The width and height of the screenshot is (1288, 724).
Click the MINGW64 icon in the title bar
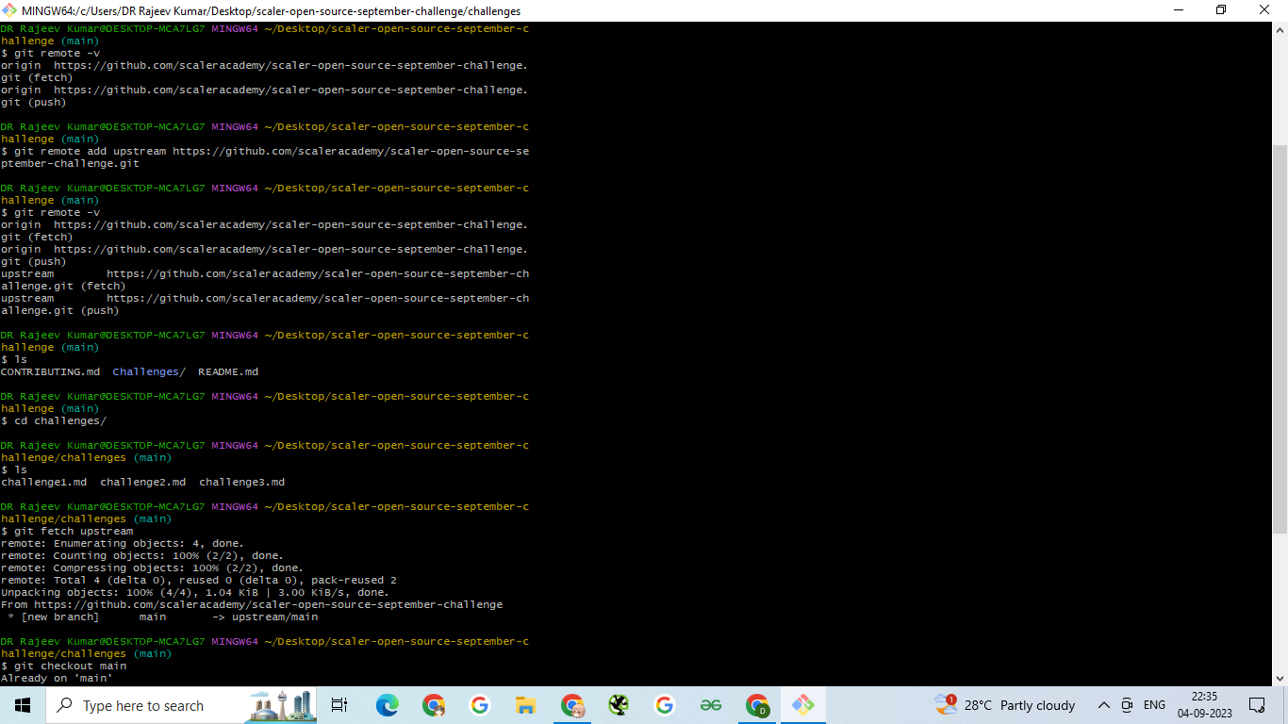pos(9,9)
